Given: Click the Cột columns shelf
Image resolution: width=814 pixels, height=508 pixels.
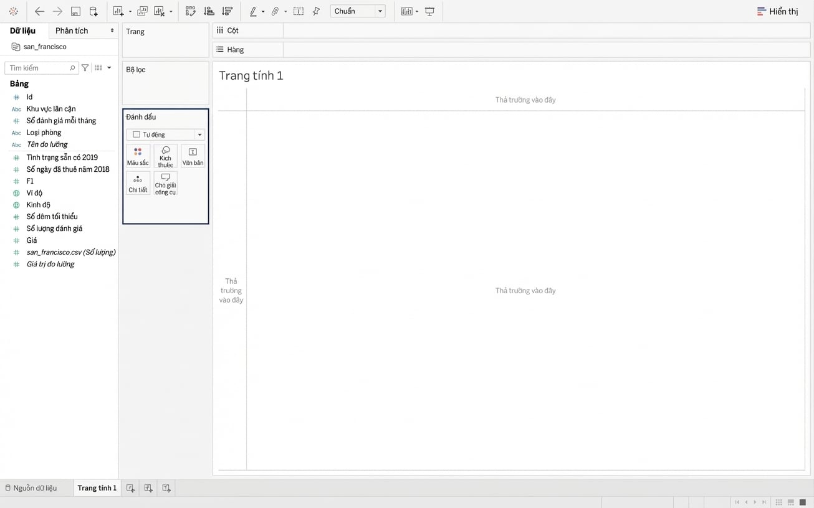Looking at the screenshot, I should (511, 31).
